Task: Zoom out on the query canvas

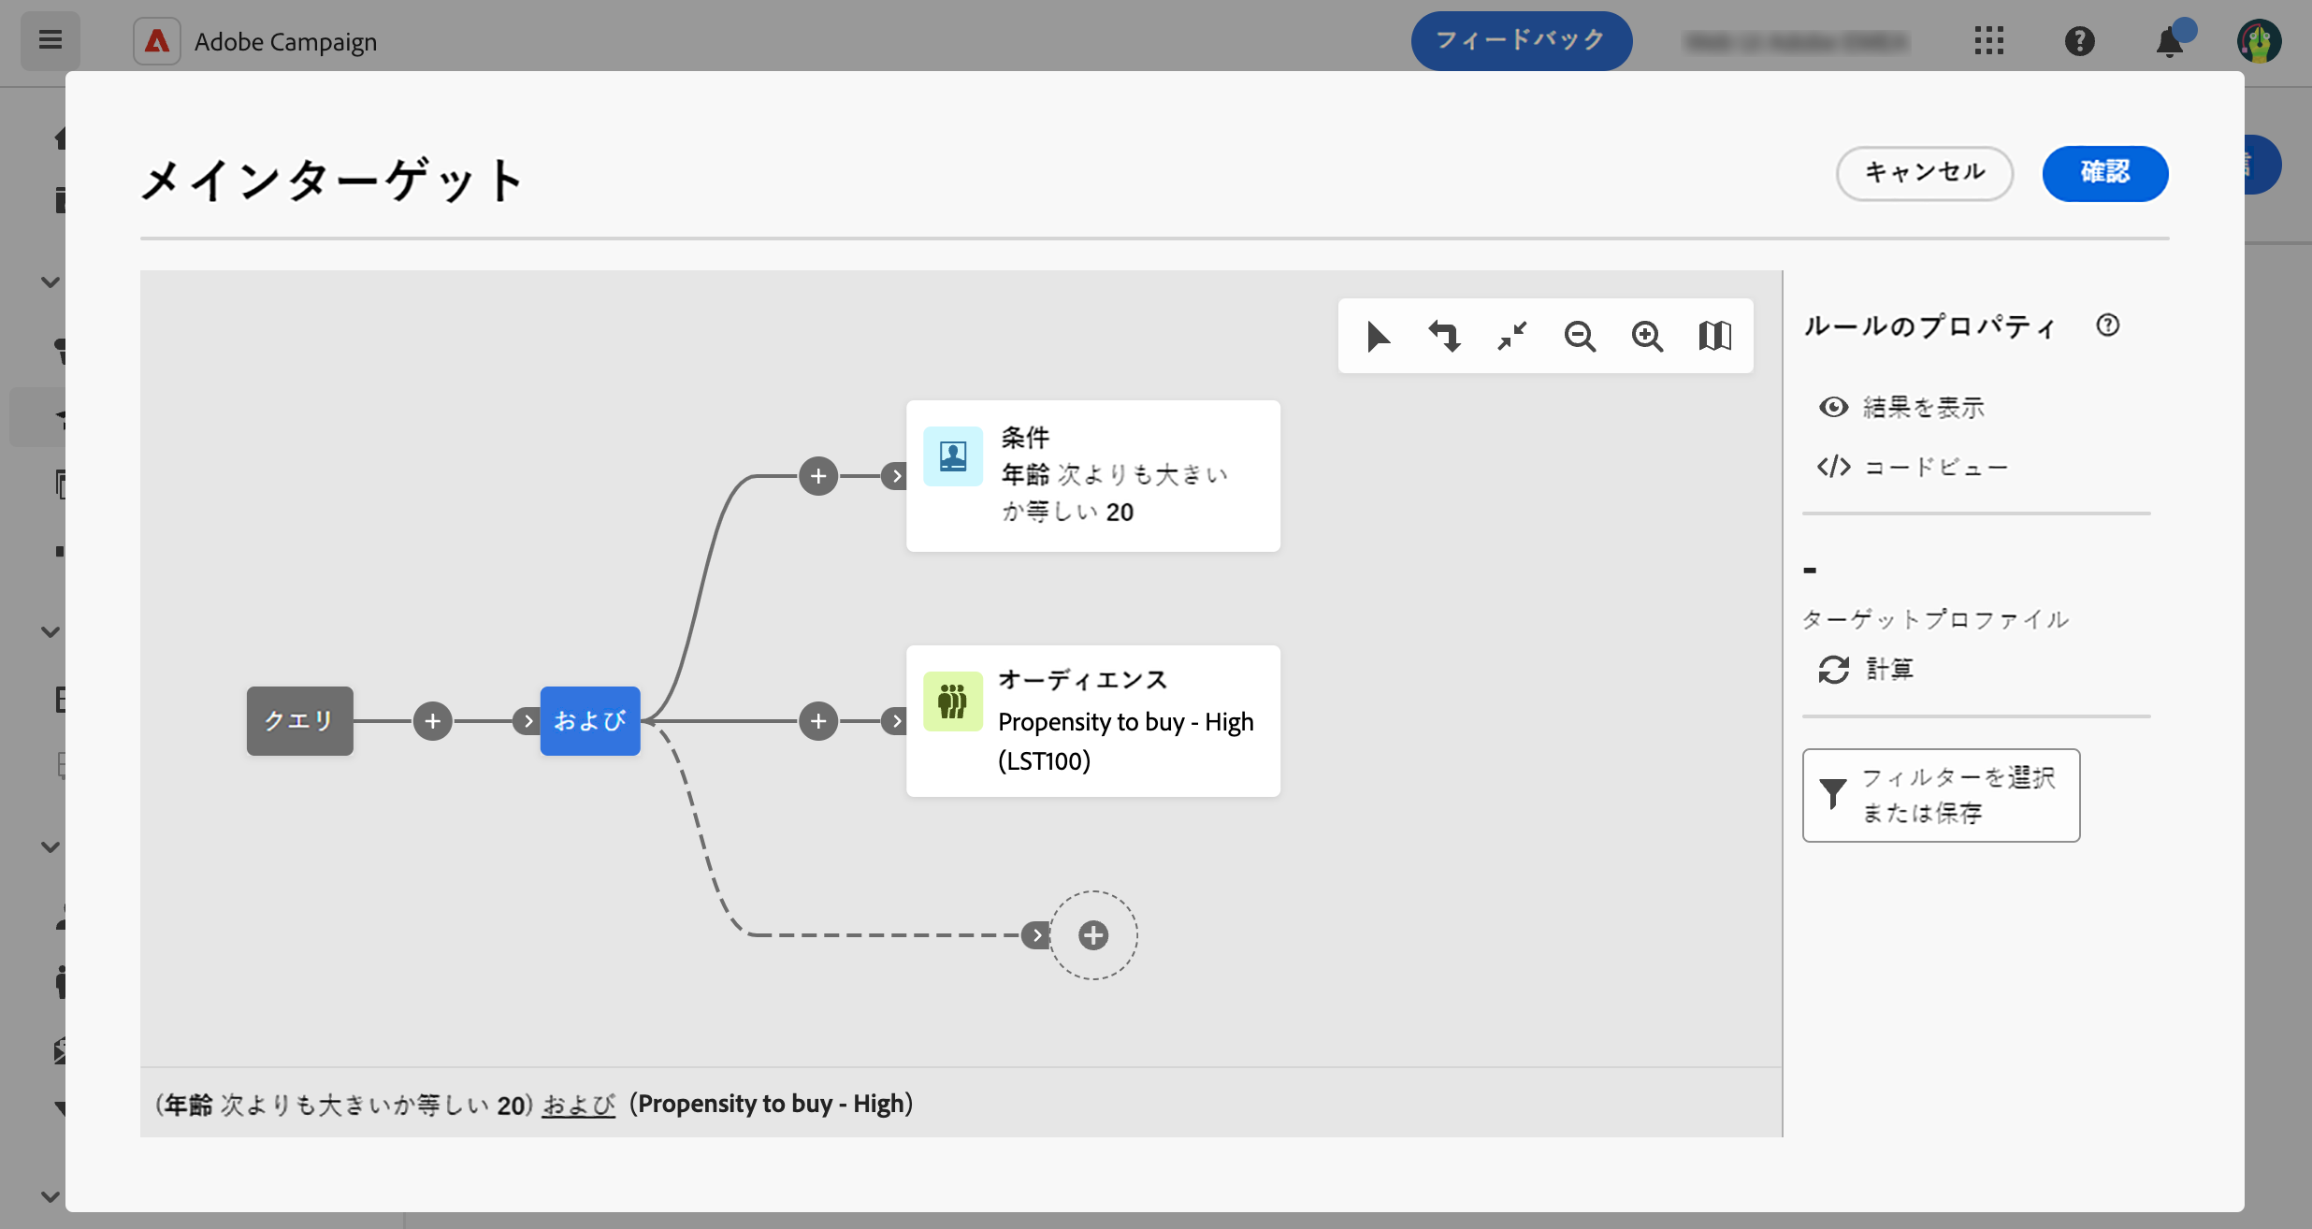Action: (1580, 336)
